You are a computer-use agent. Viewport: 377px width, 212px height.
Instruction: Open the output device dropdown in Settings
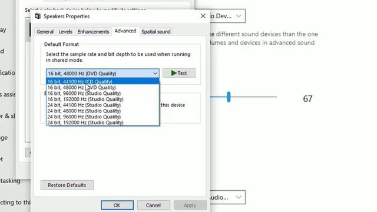coord(227,16)
